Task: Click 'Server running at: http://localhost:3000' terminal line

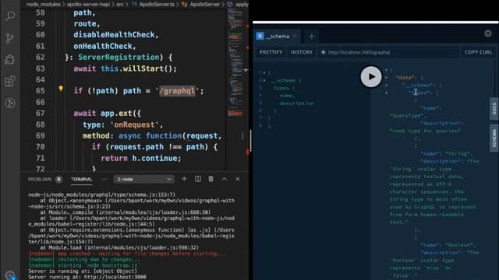Action: 87,277
